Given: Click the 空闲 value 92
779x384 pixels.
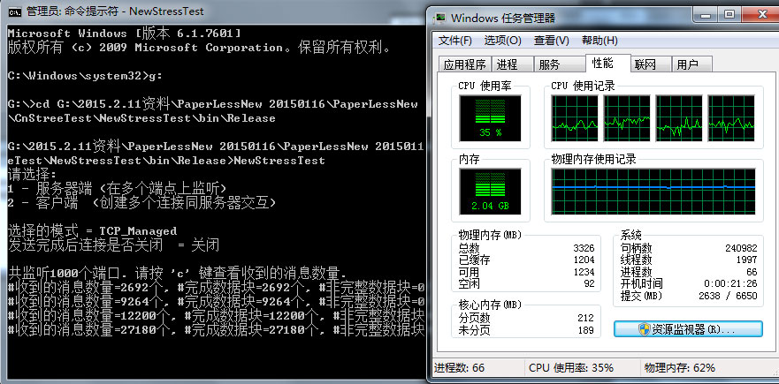Looking at the screenshot, I should (589, 284).
